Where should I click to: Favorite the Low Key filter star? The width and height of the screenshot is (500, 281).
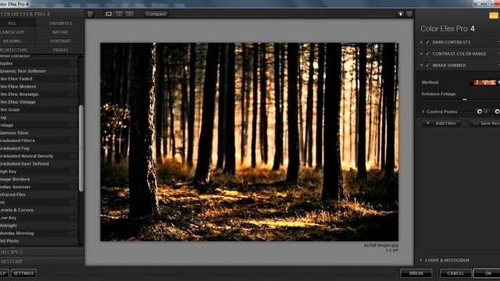[x=73, y=218]
